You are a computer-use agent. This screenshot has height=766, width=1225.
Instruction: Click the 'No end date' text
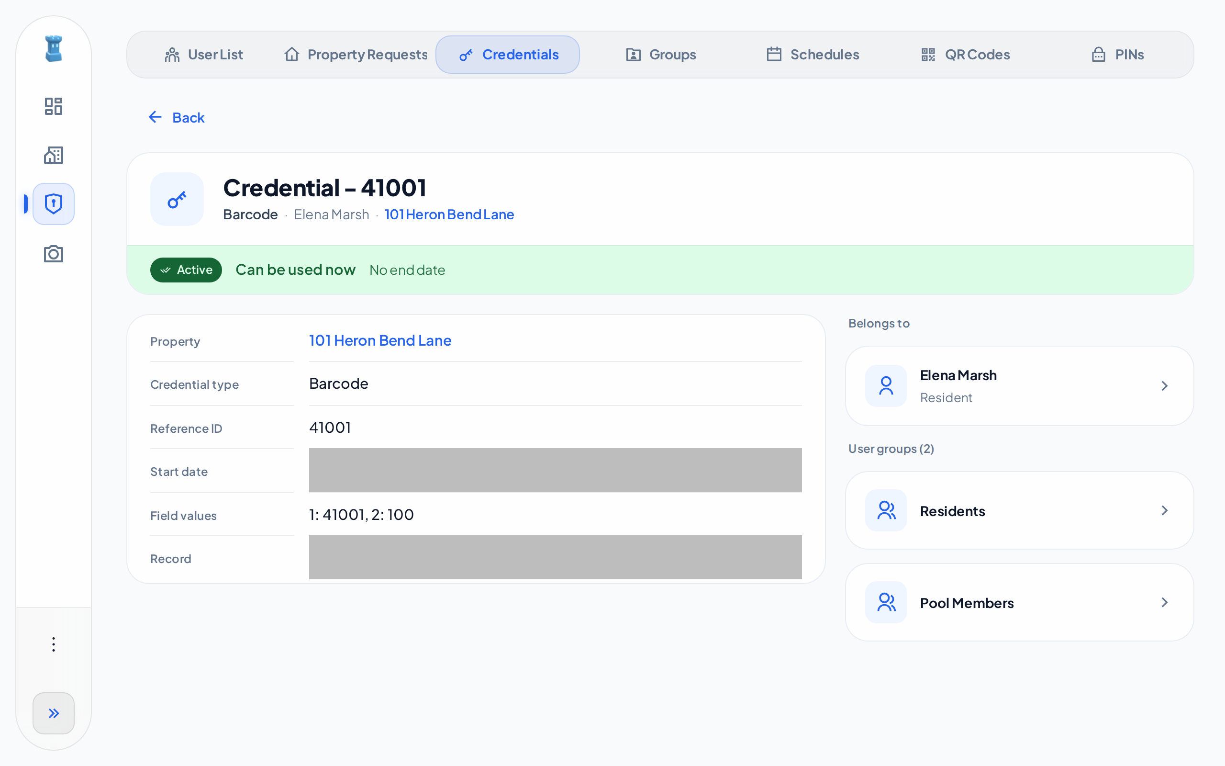(407, 270)
